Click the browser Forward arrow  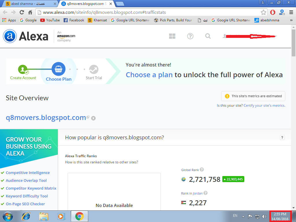pyautogui.click(x=13, y=12)
